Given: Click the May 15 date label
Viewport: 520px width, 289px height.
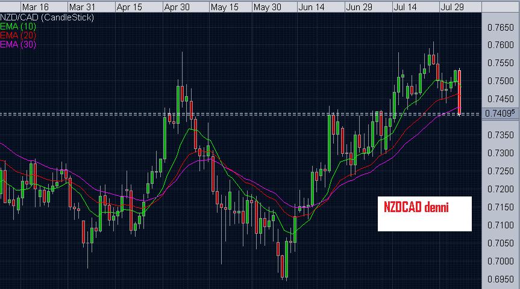Looking at the screenshot, I should tap(225, 7).
